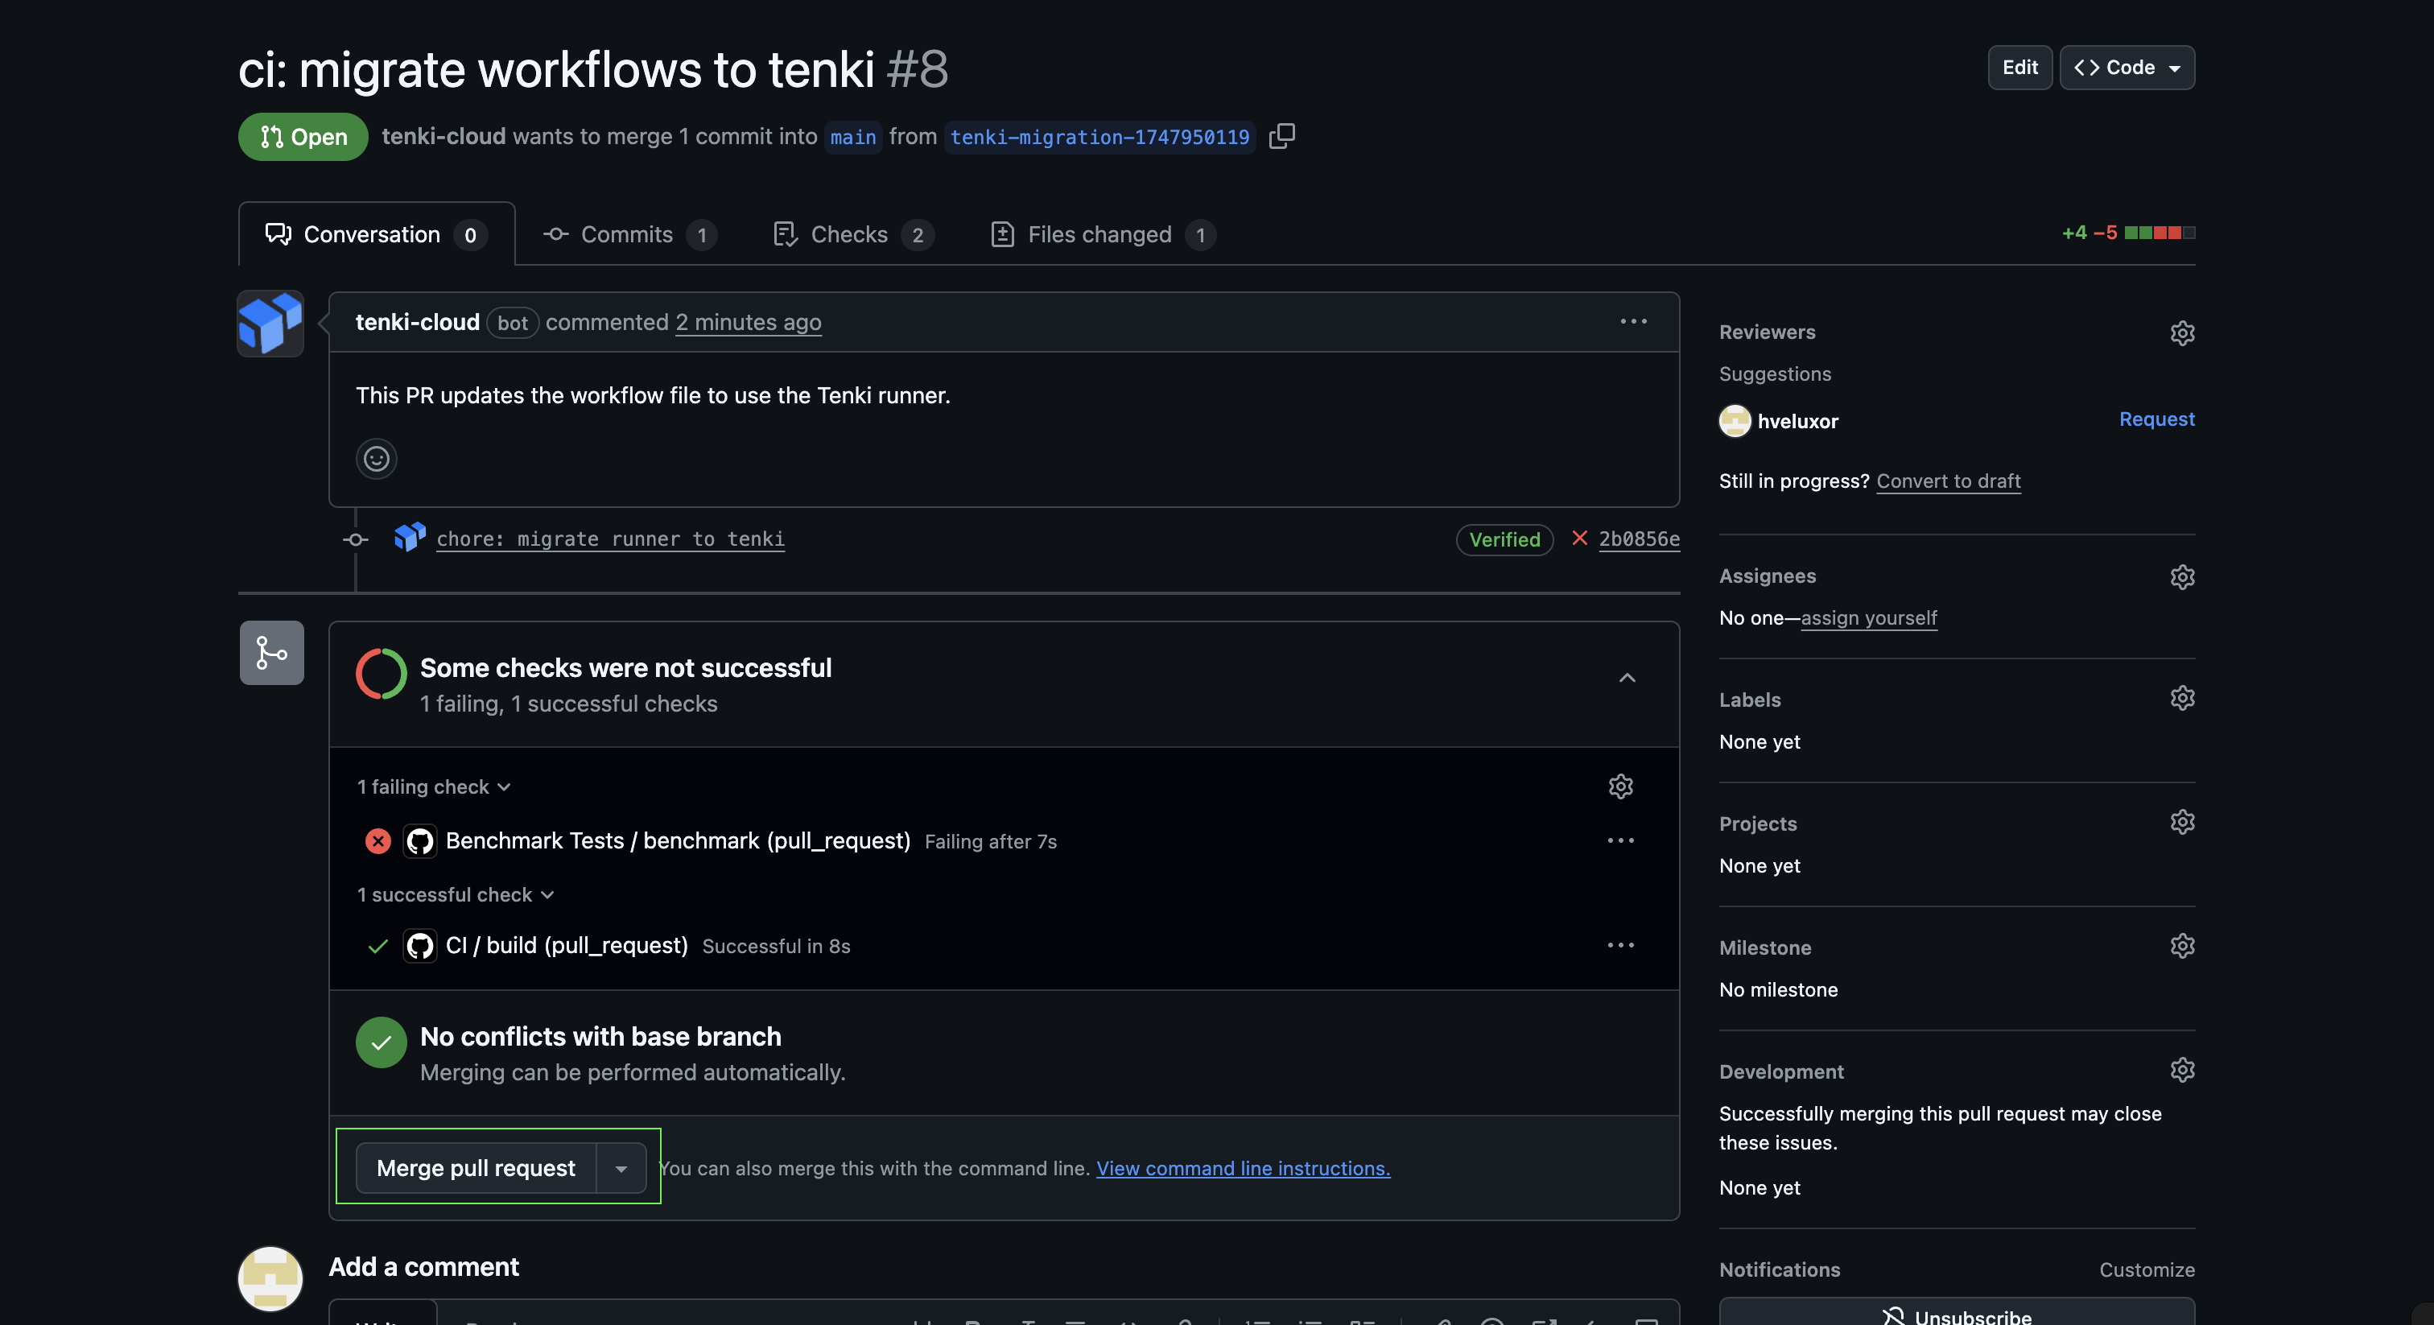Viewport: 2434px width, 1325px height.
Task: Open checks settings gear in merge box
Action: click(1620, 786)
